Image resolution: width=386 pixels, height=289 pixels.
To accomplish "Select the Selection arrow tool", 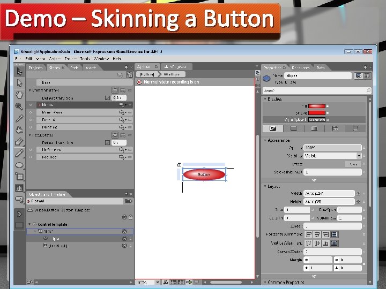I will (x=19, y=72).
